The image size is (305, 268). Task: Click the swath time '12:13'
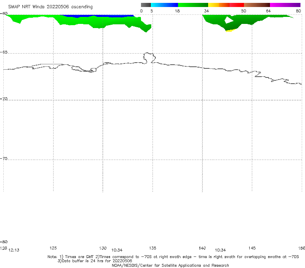pyautogui.click(x=14, y=250)
